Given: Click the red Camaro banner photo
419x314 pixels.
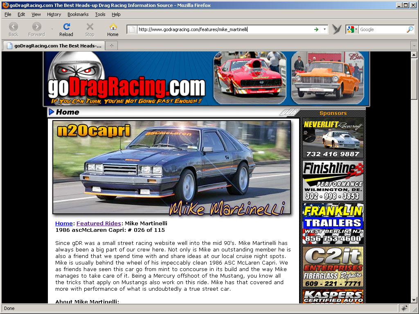Looking at the screenshot, I should tap(250, 78).
